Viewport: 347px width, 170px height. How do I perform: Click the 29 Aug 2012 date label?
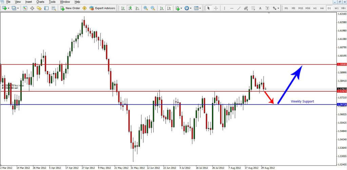click(x=268, y=168)
